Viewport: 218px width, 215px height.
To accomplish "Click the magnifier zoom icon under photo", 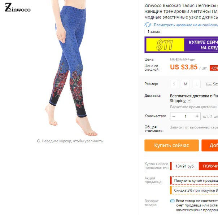I will (x=39, y=141).
